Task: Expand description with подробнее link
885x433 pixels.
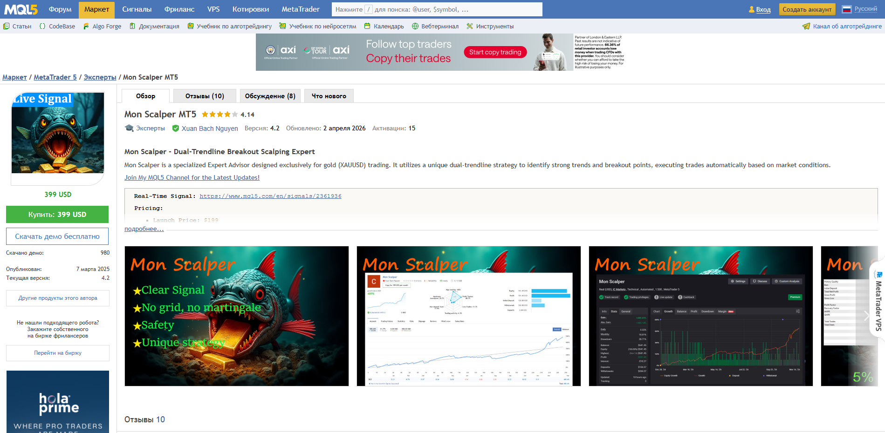Action: click(x=144, y=229)
